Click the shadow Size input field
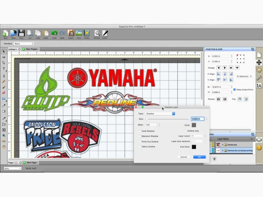The height and width of the screenshot is (197, 263). (198, 119)
